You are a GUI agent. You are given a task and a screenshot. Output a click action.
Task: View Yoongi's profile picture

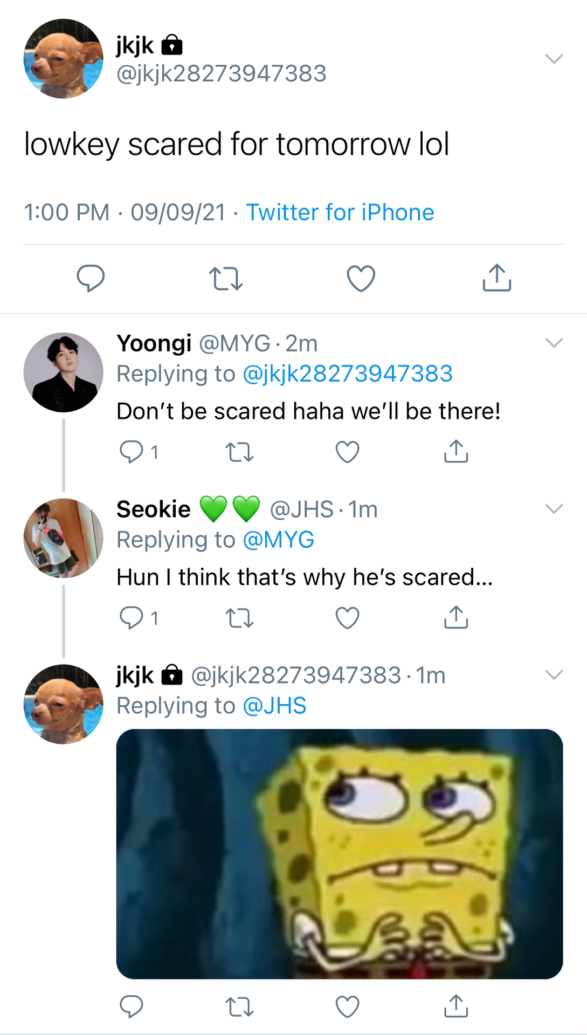point(63,372)
